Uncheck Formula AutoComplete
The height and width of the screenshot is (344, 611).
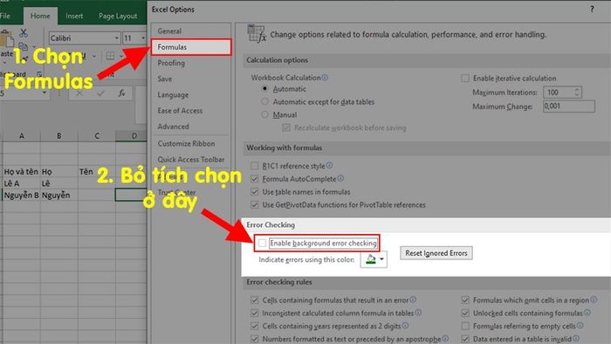click(255, 179)
